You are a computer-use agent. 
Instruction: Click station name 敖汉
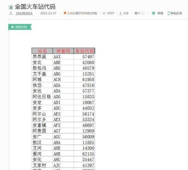pos(37,142)
